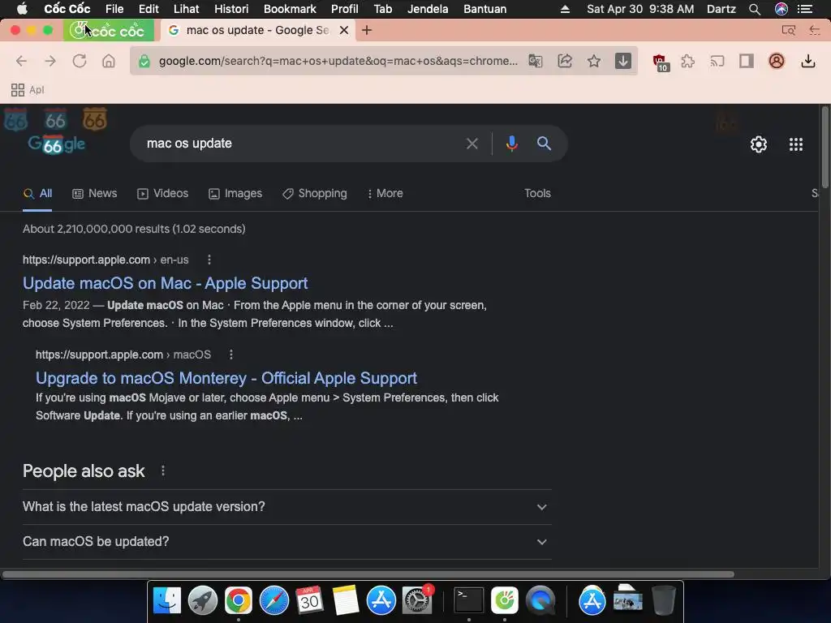This screenshot has height=623, width=831.
Task: Open the extensions puzzle icon
Action: 688,61
